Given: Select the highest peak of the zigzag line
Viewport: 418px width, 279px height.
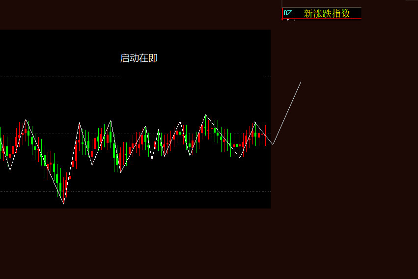Looking at the screenshot, I should click(x=205, y=114).
